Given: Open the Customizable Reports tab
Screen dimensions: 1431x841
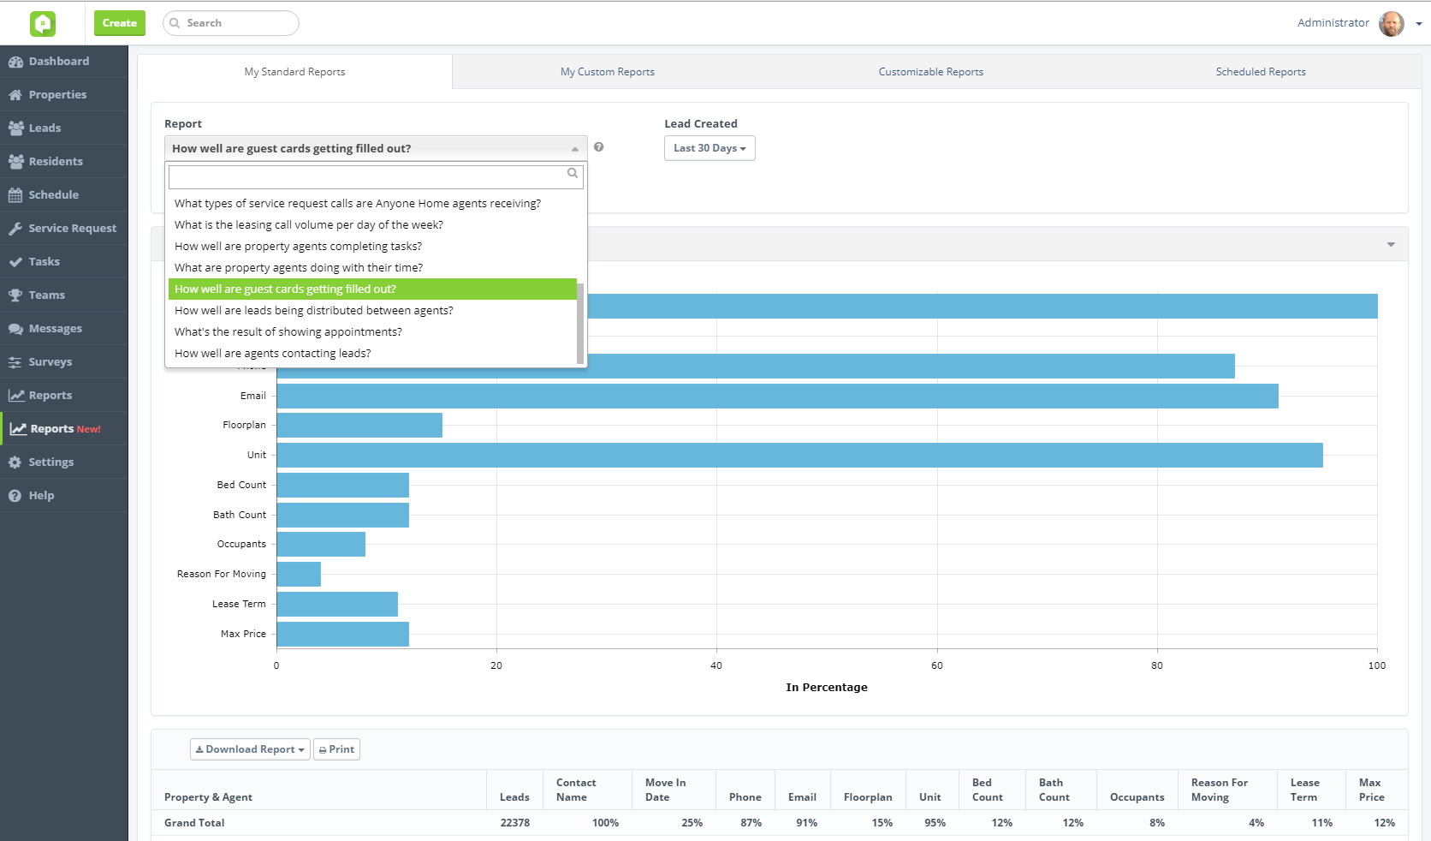Looking at the screenshot, I should coord(931,72).
